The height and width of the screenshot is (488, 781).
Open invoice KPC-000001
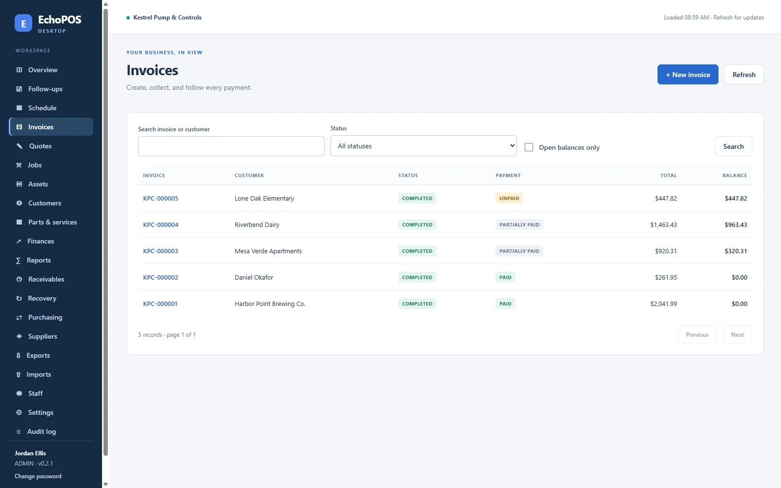coord(160,304)
